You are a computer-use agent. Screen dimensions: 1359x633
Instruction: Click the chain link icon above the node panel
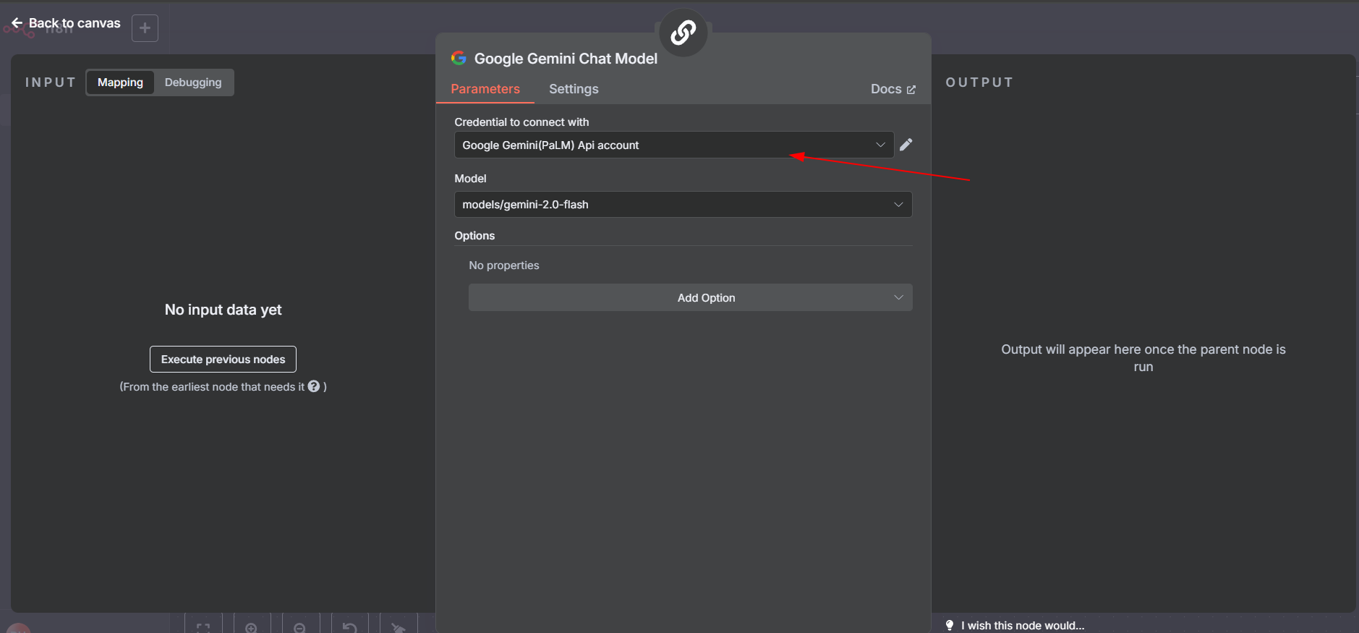[x=683, y=32]
